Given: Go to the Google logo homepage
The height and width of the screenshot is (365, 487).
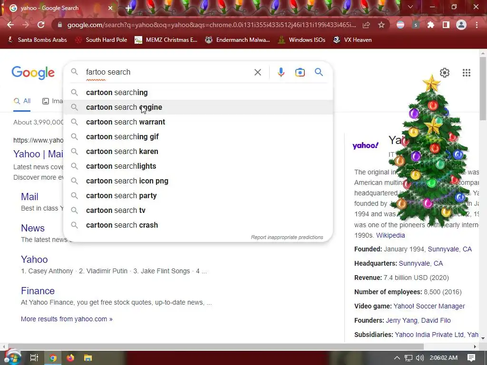Looking at the screenshot, I should pos(33,73).
